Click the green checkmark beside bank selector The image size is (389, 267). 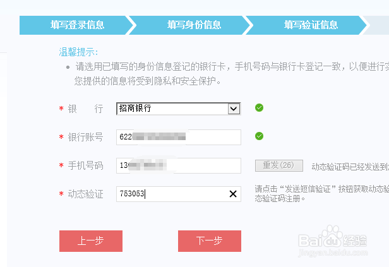pos(259,107)
